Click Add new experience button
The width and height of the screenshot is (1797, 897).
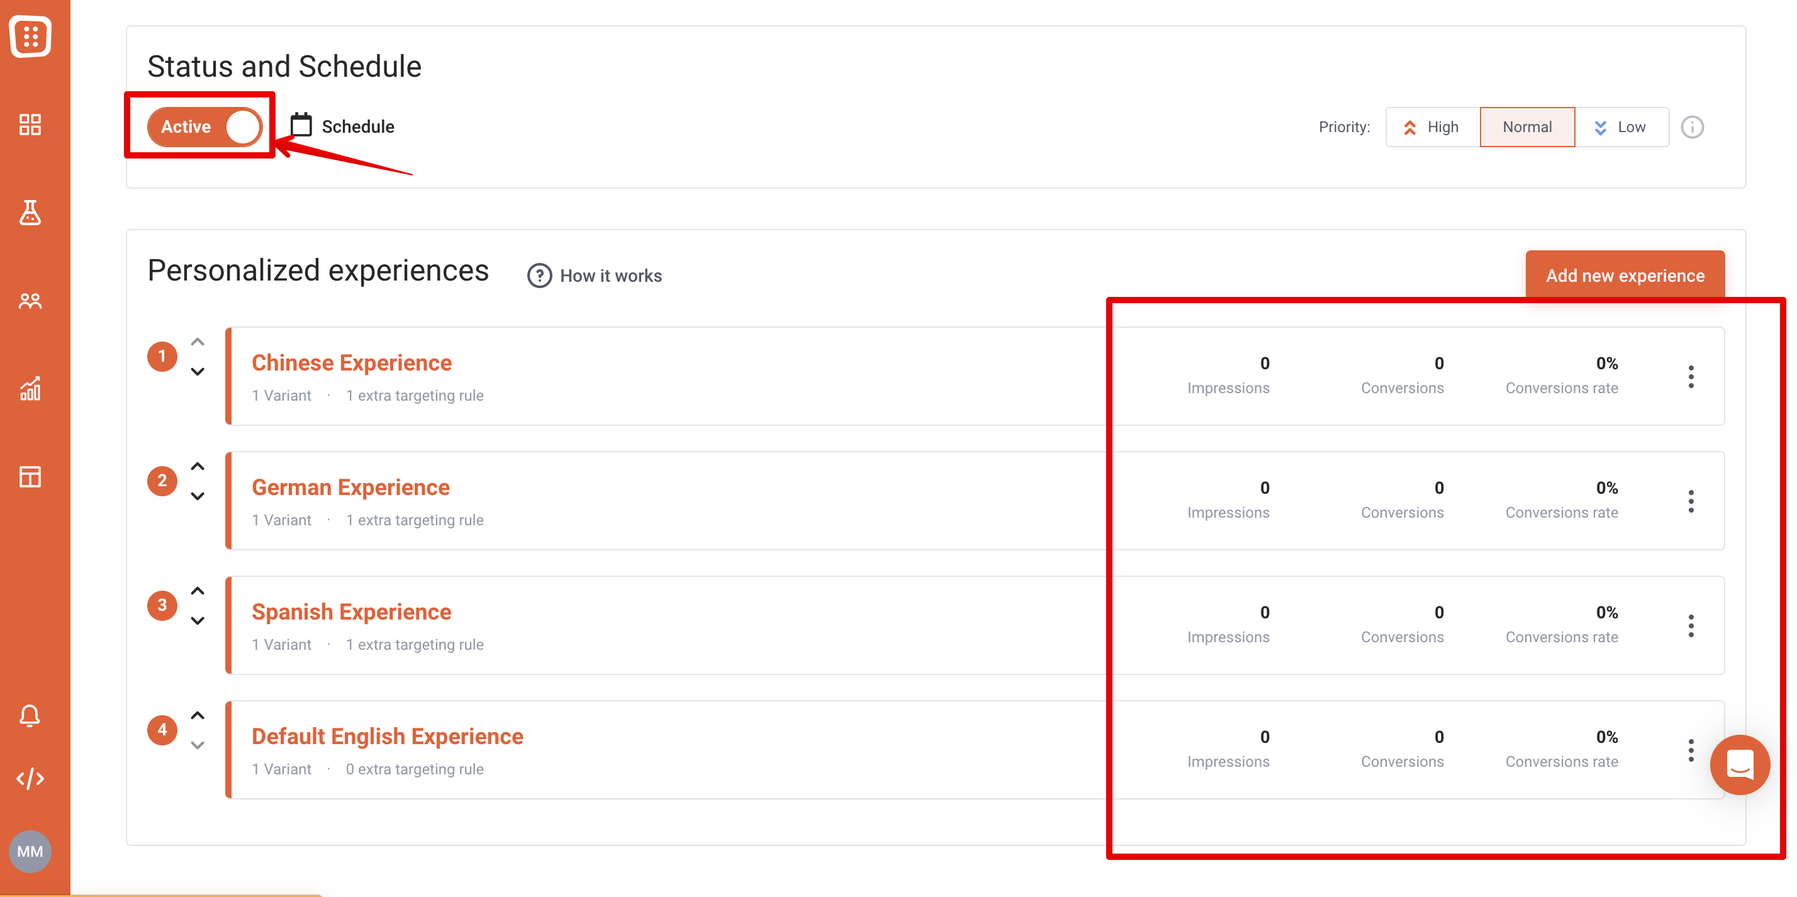point(1625,276)
